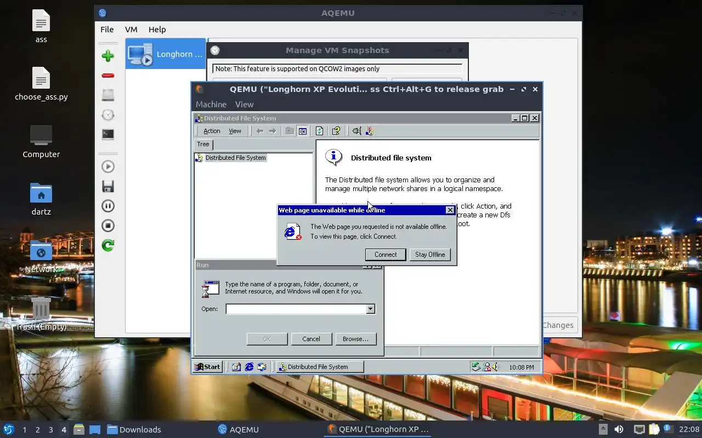702x438 pixels.
Task: Open the AQEMU VM menu
Action: (131, 30)
